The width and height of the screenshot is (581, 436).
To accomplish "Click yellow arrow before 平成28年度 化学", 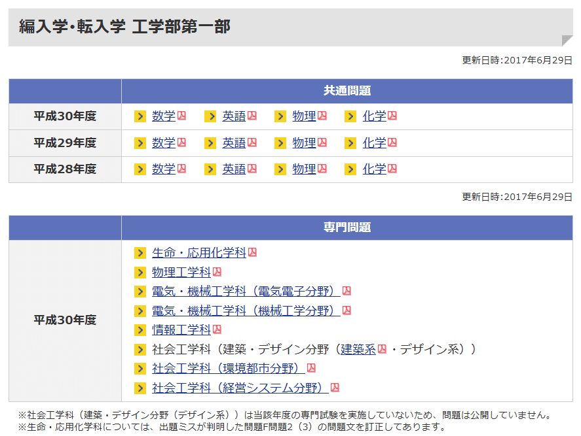I will pyautogui.click(x=350, y=169).
